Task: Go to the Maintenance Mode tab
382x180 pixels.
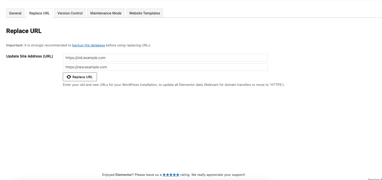Action: [x=106, y=13]
